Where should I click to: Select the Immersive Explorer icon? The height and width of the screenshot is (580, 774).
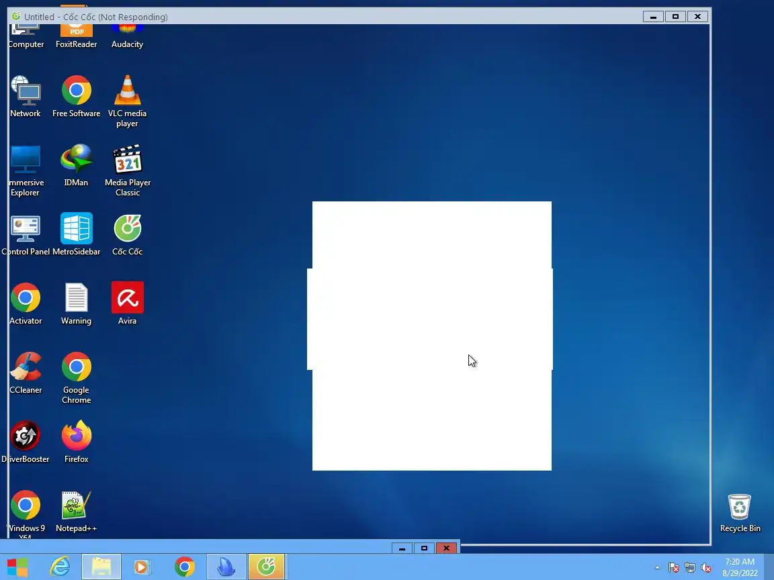(x=26, y=170)
